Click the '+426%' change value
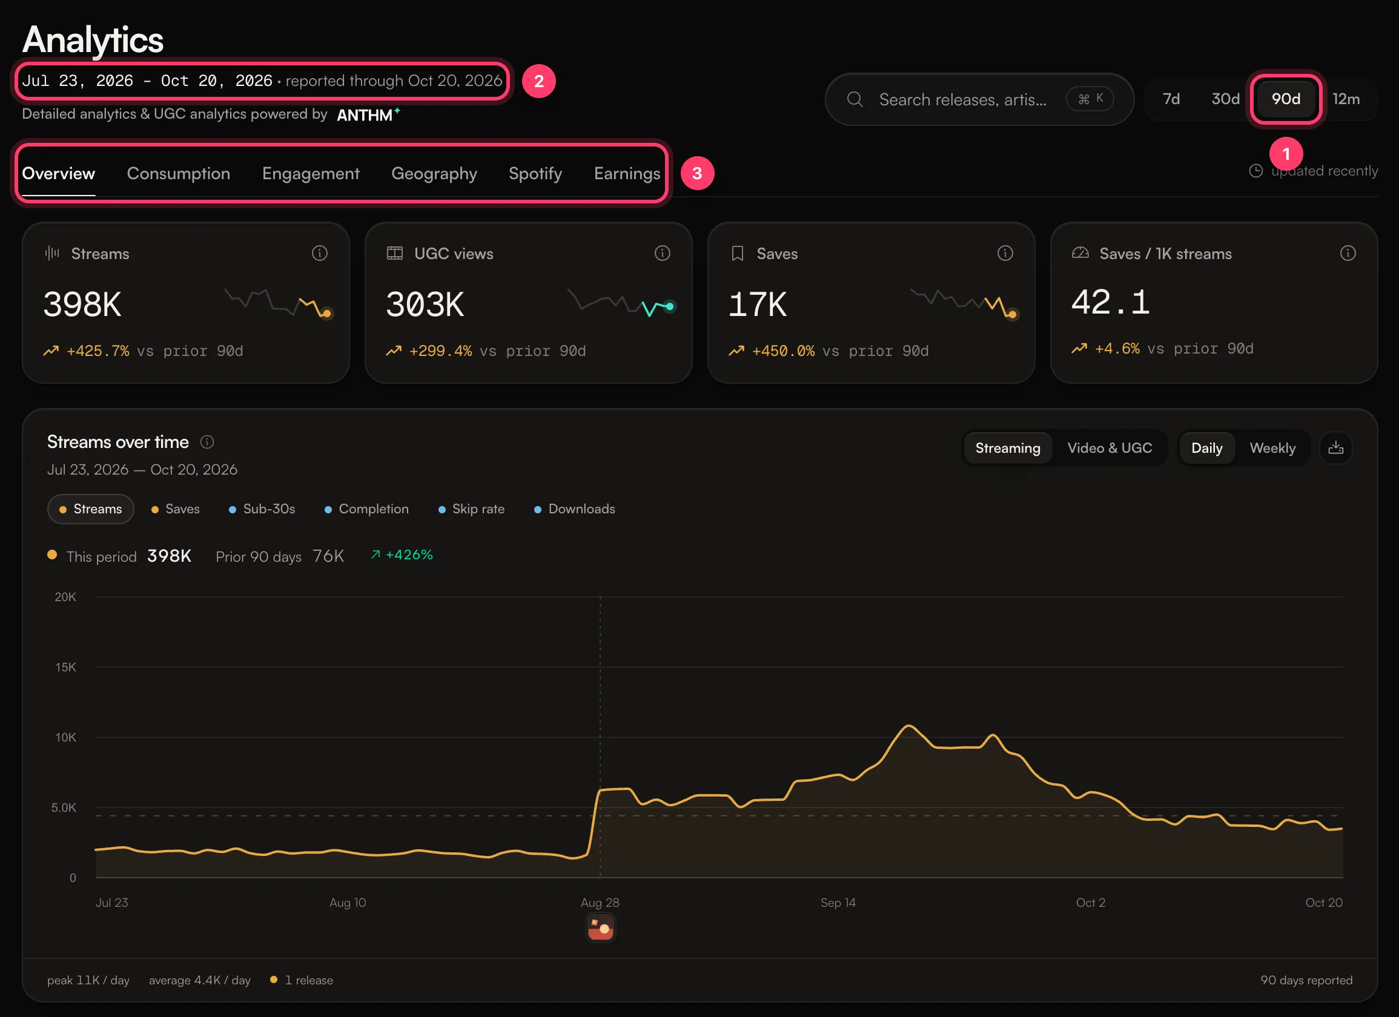The width and height of the screenshot is (1399, 1017). [x=402, y=555]
